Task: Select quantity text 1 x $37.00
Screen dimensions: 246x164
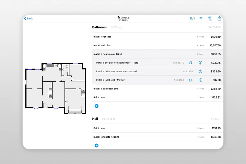Action: click(x=179, y=80)
